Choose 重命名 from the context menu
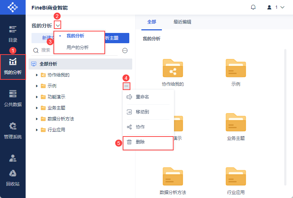The height and width of the screenshot is (198, 293). (148, 97)
